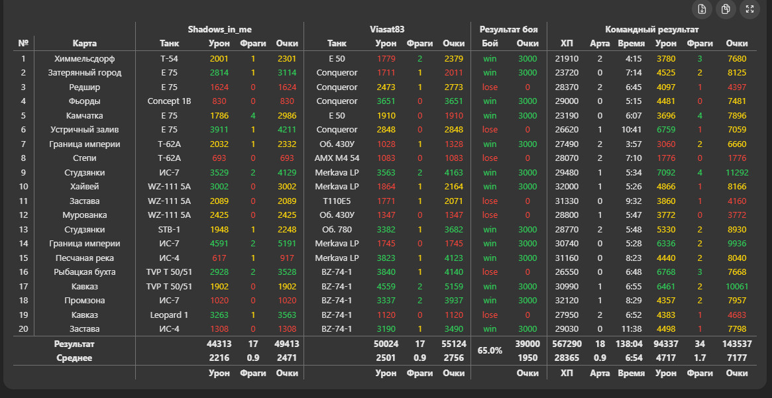Image resolution: width=772 pixels, height=398 pixels.
Task: Select the Степи map cell
Action: 85,158
